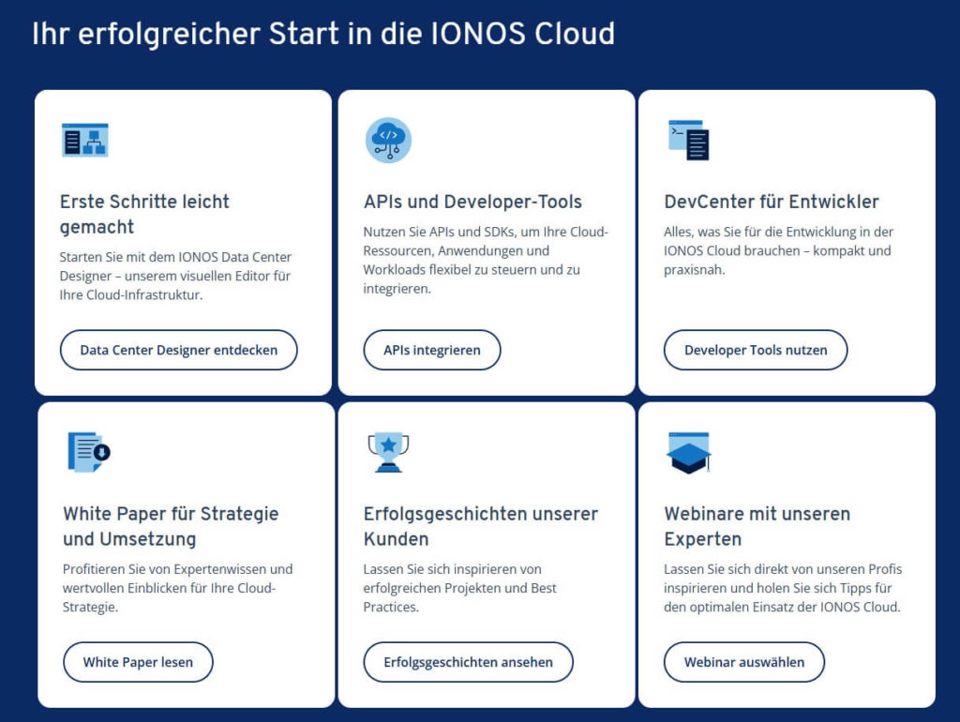Choose the 'Webinar auswählen' button
The height and width of the screenshot is (722, 960).
[x=743, y=662]
